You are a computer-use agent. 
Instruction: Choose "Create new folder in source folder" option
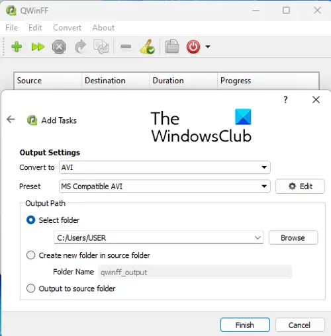(x=30, y=255)
